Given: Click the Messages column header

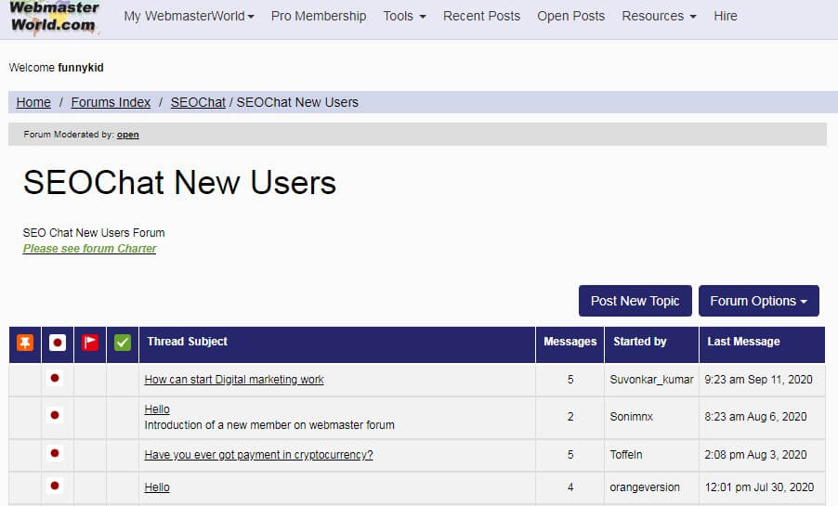Looking at the screenshot, I should pyautogui.click(x=570, y=342).
